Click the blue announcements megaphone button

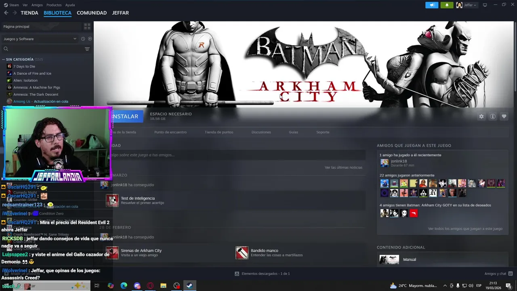pos(432,5)
